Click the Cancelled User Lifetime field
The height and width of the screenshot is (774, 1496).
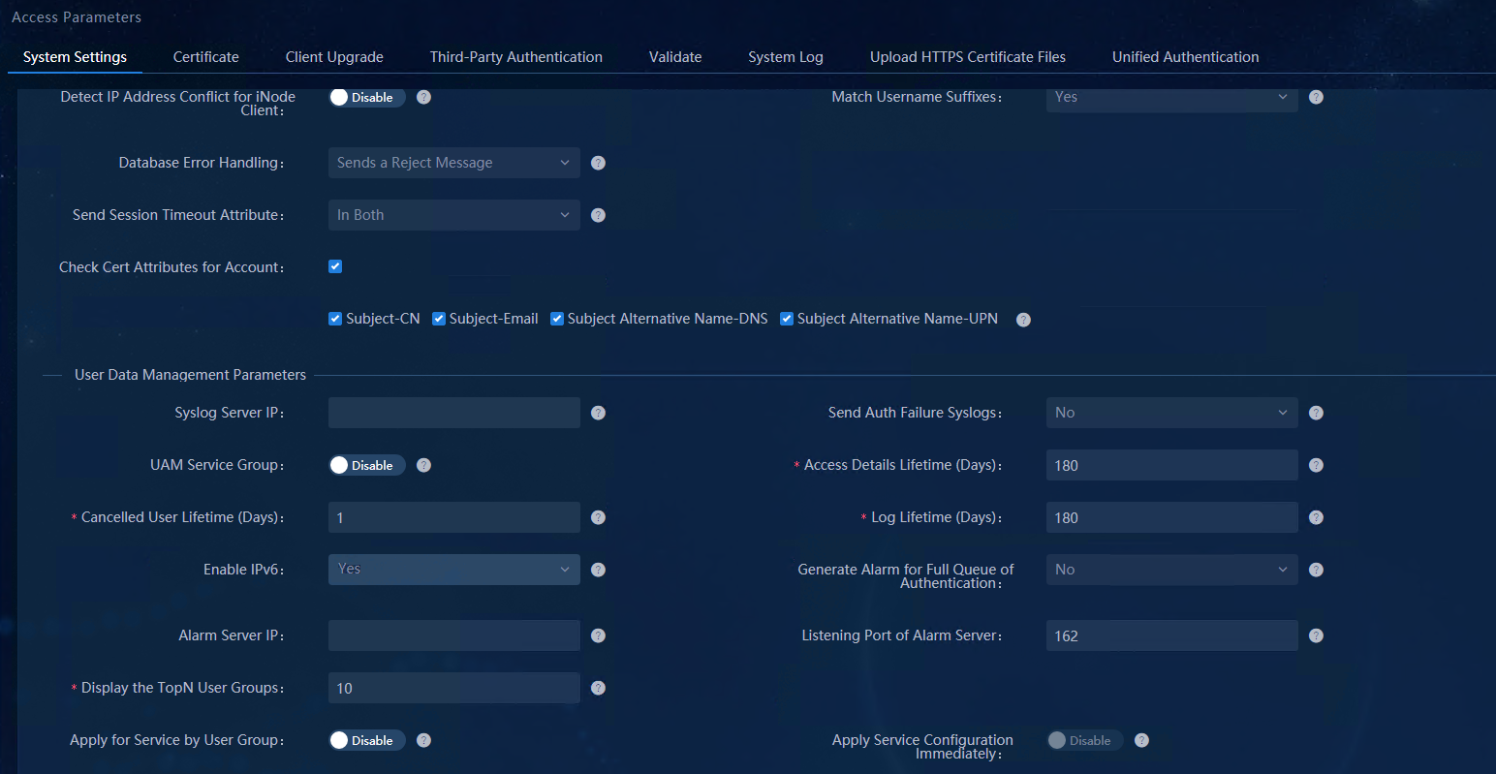454,517
